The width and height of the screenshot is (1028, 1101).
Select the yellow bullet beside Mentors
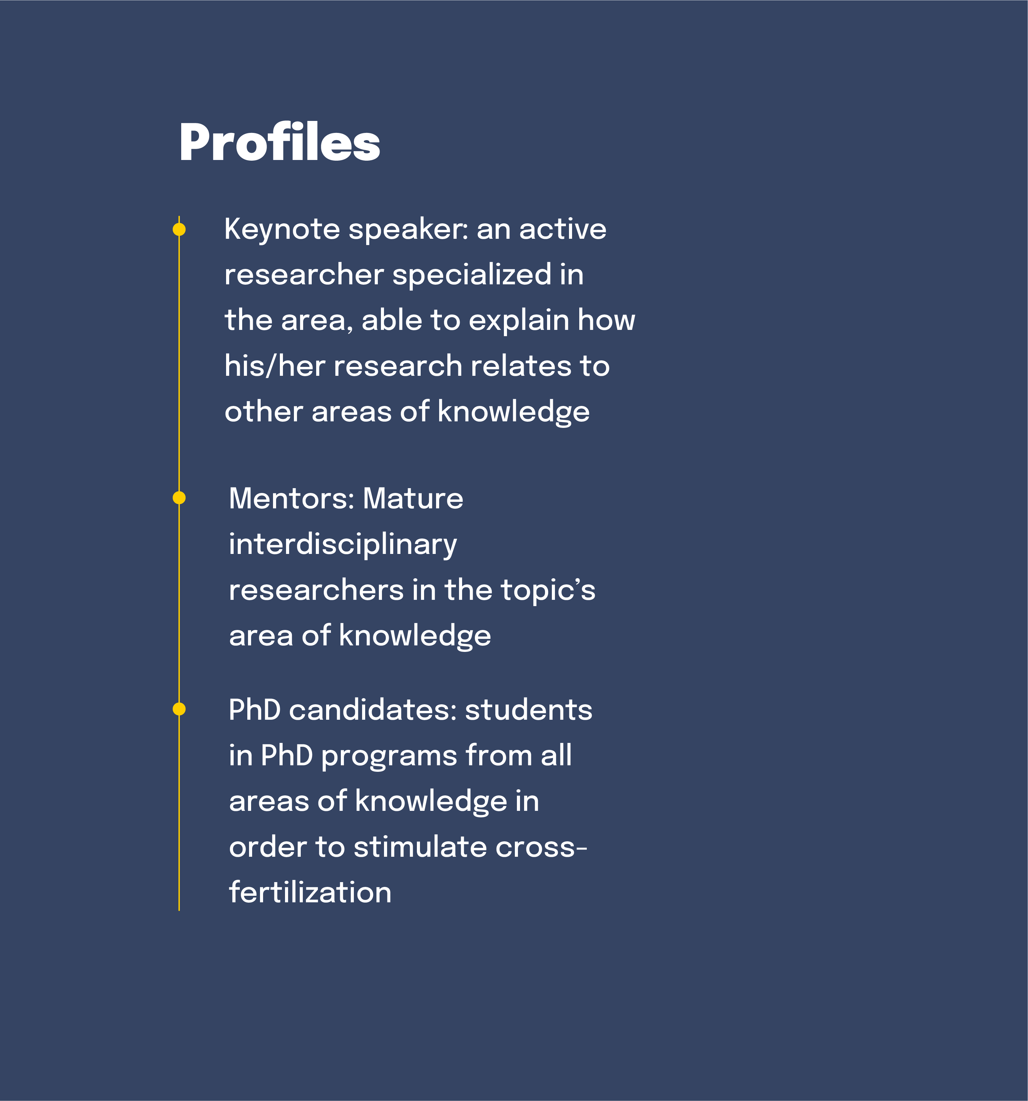coord(179,498)
